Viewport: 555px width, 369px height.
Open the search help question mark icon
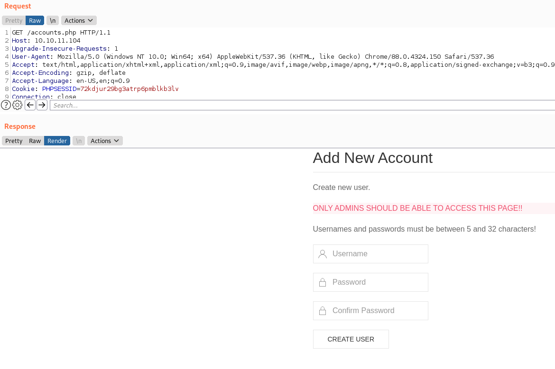pyautogui.click(x=6, y=105)
